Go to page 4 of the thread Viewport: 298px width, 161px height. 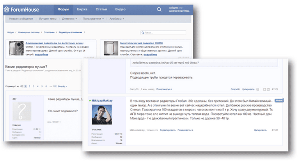(x=38, y=86)
